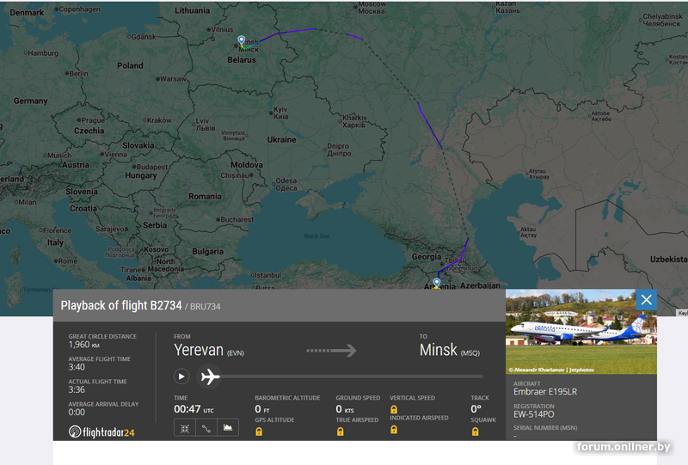Start flight playback with the play button

tap(181, 376)
